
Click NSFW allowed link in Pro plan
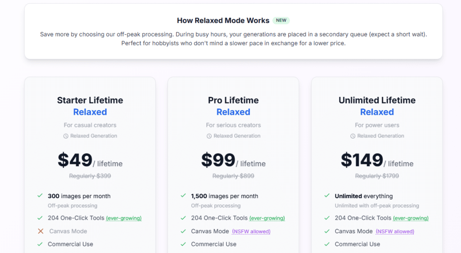251,232
